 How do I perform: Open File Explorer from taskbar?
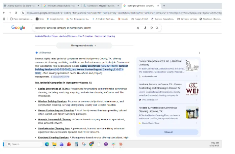[x=54, y=144]
